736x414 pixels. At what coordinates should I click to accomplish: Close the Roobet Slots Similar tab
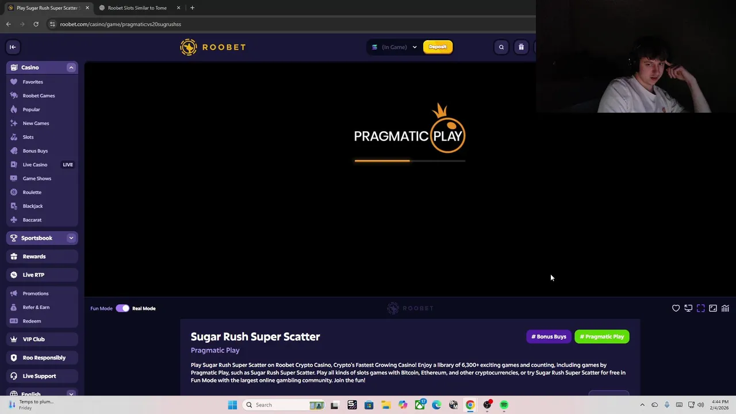click(178, 7)
